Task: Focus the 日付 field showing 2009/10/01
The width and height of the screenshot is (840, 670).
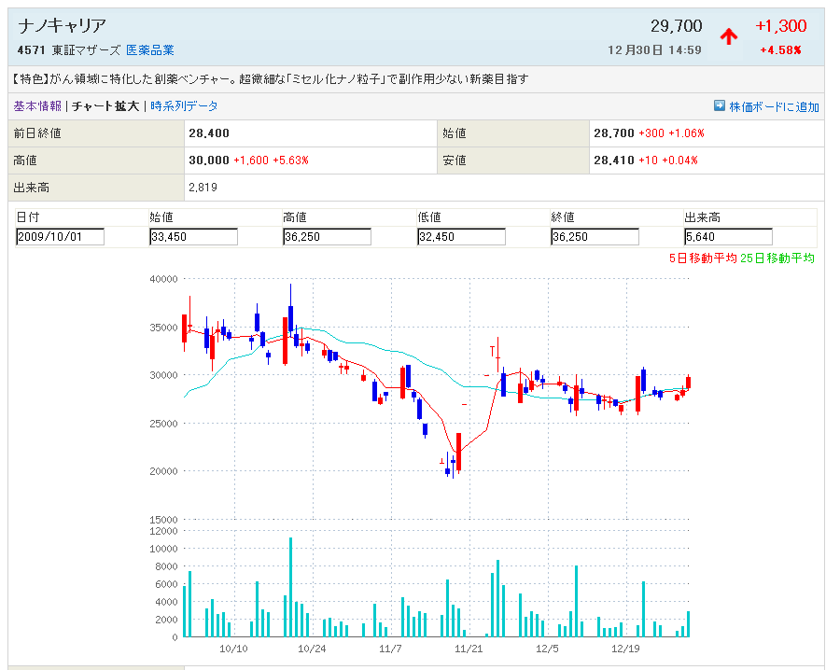Action: pyautogui.click(x=61, y=237)
